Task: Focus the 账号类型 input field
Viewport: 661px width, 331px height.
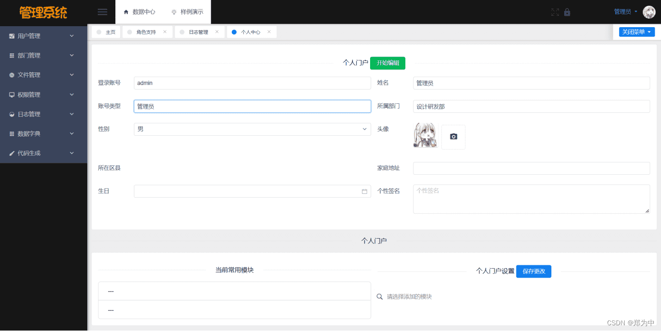Action: point(252,106)
